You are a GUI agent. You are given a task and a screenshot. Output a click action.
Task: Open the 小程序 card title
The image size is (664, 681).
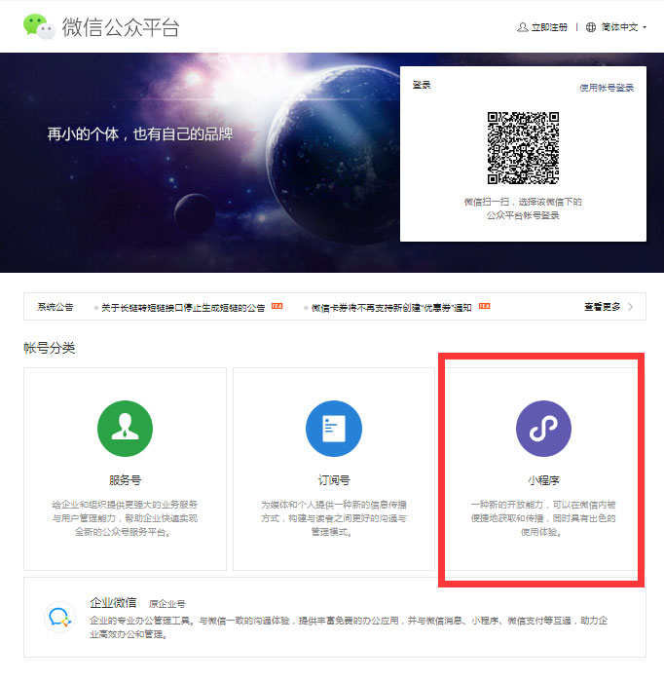coord(543,480)
